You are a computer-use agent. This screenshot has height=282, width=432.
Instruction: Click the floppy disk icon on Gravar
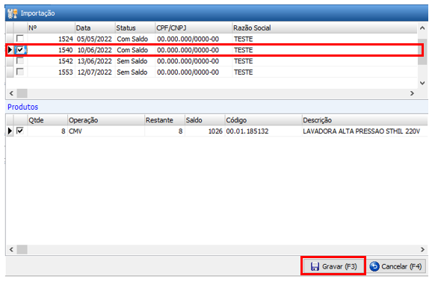coord(315,266)
